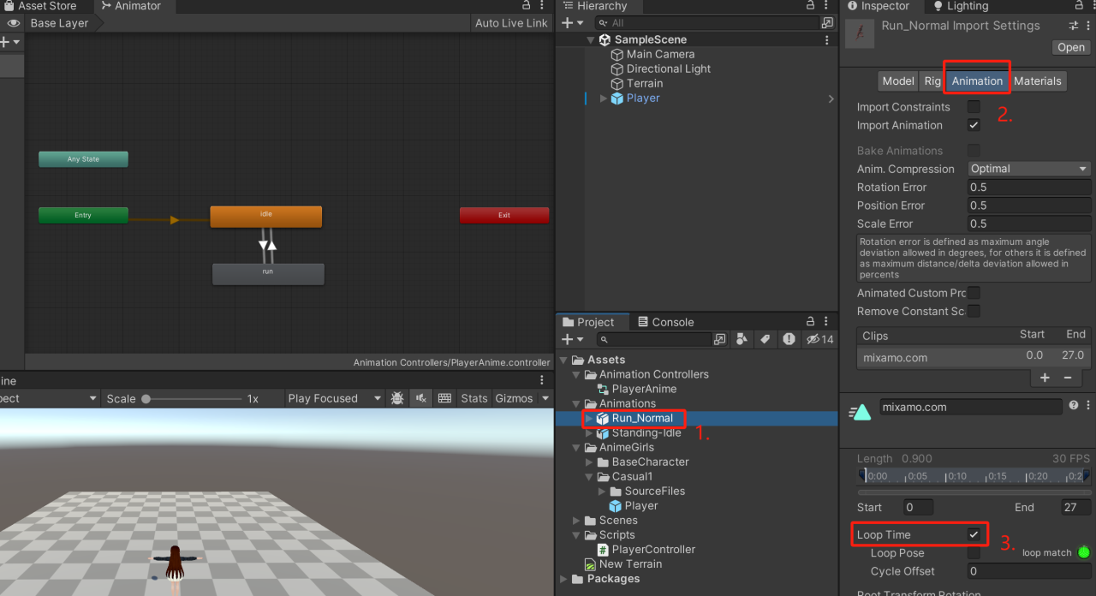Remove the selected clip with minus button

1068,378
